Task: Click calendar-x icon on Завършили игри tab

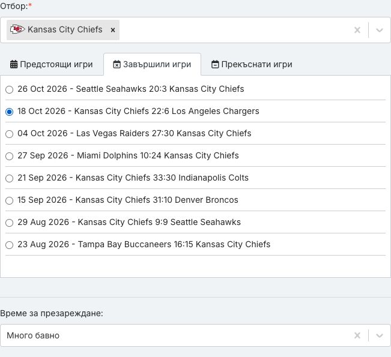Action: coord(117,64)
